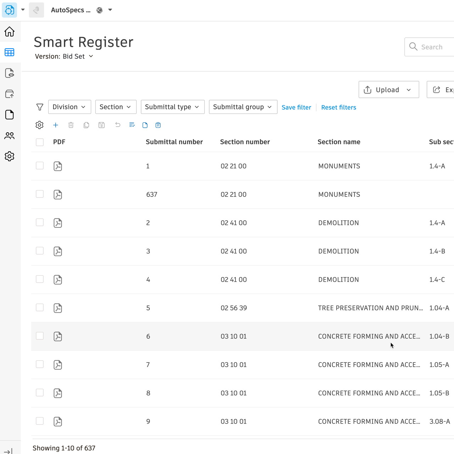Open the Autodesk product switcher icon
Viewport: 454px width, 454px height.
[x=10, y=10]
